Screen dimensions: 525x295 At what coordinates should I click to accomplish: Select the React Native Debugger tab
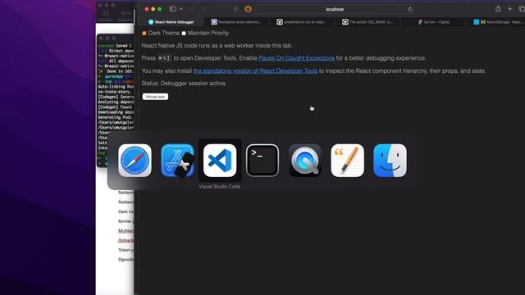tap(171, 22)
